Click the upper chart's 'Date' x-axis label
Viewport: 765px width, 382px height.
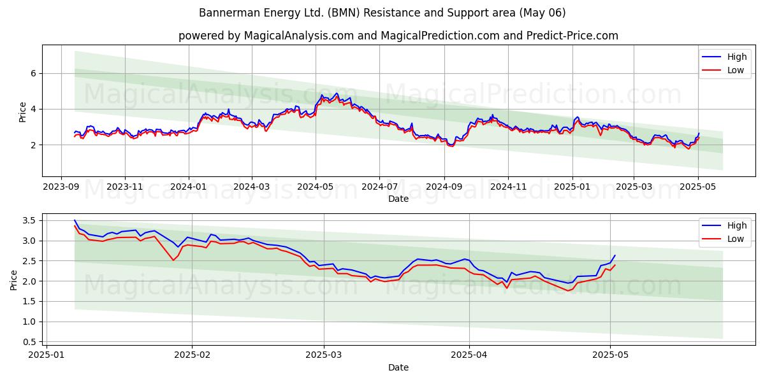pyautogui.click(x=398, y=199)
